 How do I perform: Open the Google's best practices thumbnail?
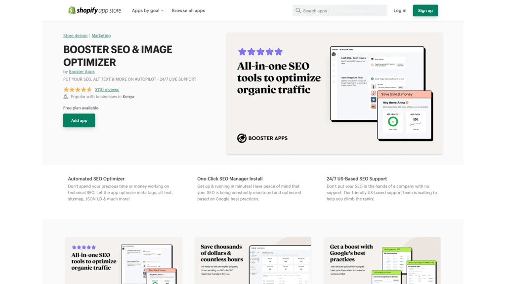point(382,260)
